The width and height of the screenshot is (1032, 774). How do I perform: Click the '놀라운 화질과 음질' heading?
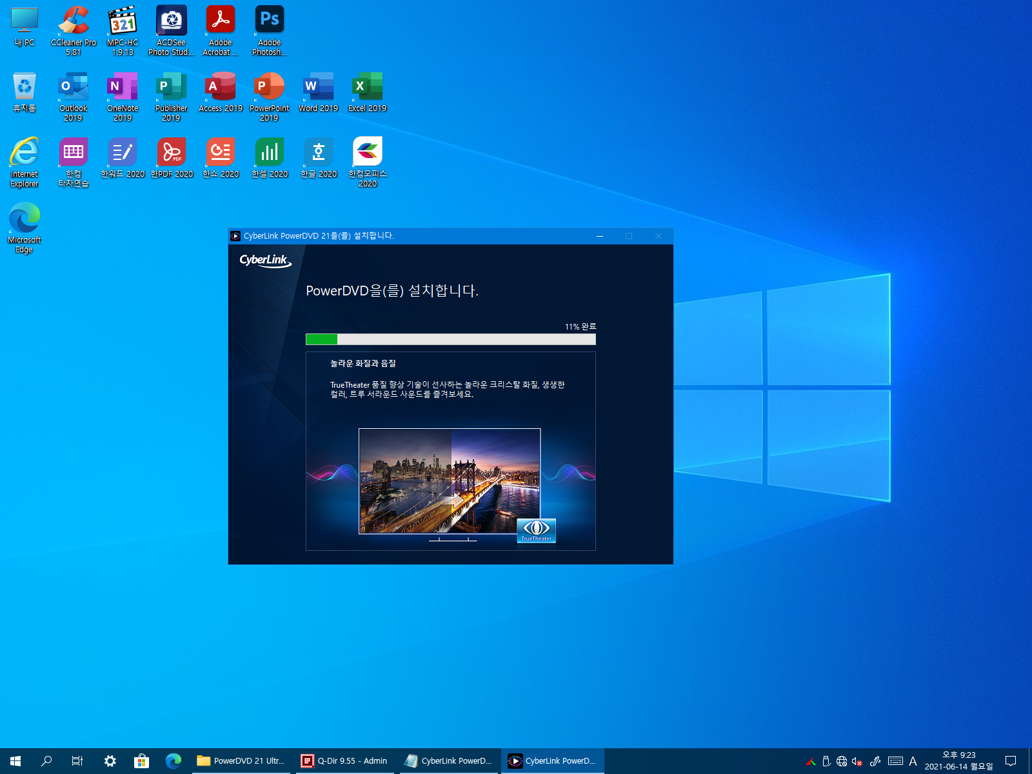click(x=363, y=364)
